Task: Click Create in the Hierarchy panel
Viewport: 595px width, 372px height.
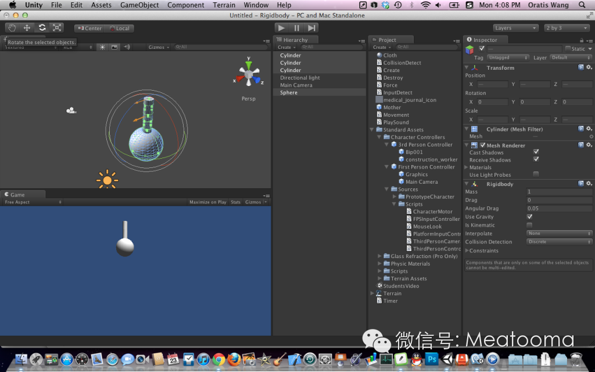Action: [x=286, y=47]
